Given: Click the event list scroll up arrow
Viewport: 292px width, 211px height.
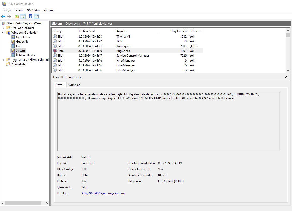Looking at the screenshot, I should 288,30.
